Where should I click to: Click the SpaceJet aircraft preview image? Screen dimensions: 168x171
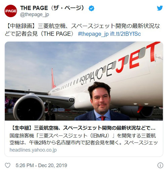coord(84,81)
